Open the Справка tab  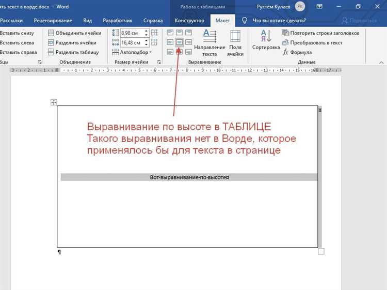tap(153, 21)
